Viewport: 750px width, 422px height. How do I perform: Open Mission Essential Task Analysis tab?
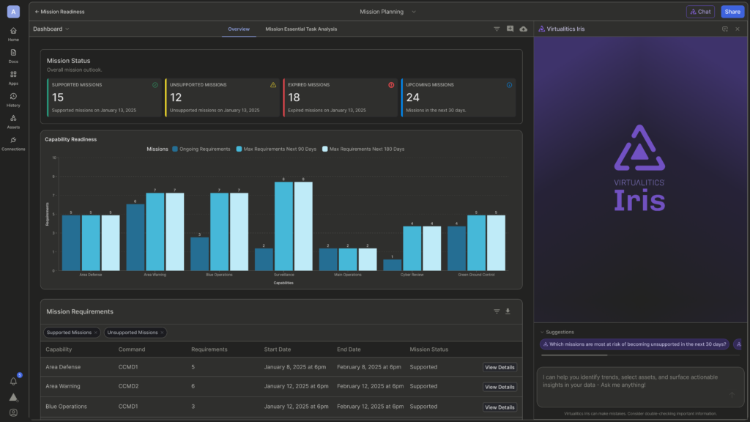[301, 29]
